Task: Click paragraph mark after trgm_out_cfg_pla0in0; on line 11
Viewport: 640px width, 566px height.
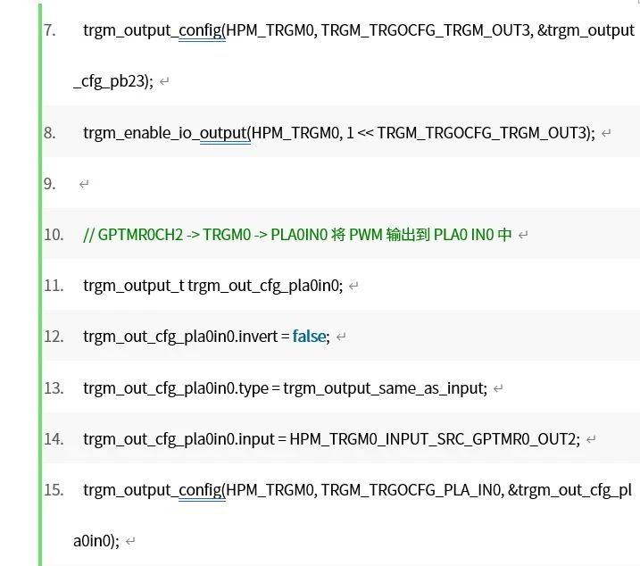Action: point(353,287)
